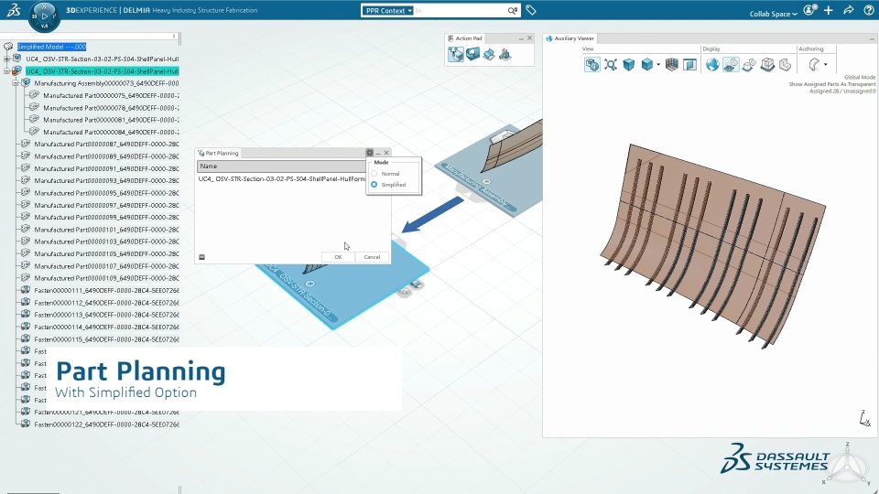Image resolution: width=879 pixels, height=494 pixels.
Task: Select Fasten00000115 in the tree
Action: [106, 339]
